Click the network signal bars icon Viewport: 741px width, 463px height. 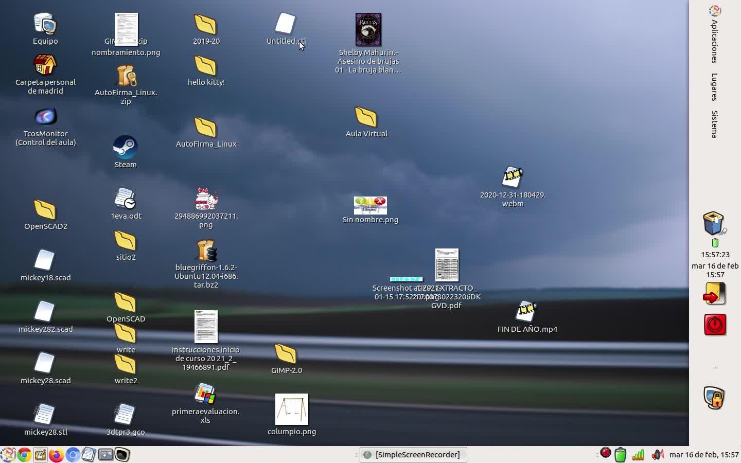pyautogui.click(x=638, y=455)
